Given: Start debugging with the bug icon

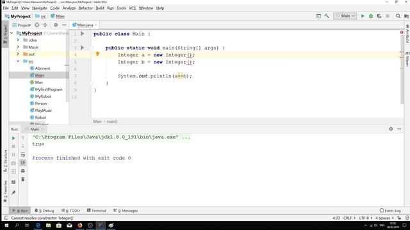Looking at the screenshot, I should tap(371, 16).
